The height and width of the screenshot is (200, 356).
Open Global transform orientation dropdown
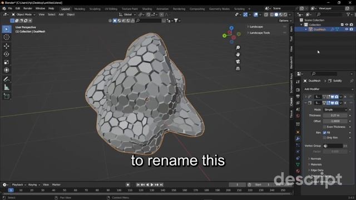127,14
